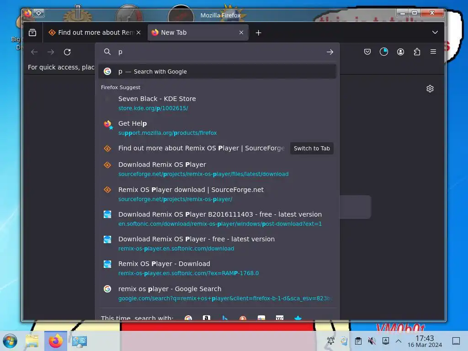
Task: Open remix os player - Google Search suggestion
Action: (217, 293)
